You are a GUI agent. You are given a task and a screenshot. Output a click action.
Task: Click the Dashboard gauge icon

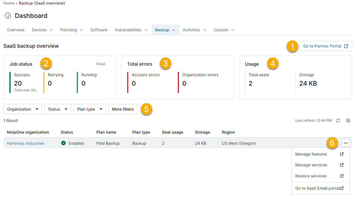(8, 16)
